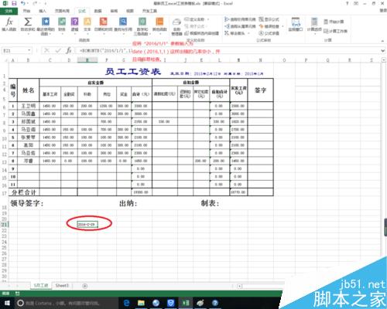Viewport: 387px width, 309px height.
Task: Click Trace Precedents
Action: tap(240, 19)
